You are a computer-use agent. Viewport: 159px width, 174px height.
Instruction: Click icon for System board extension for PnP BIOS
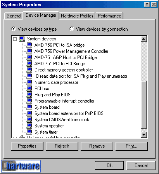pos(29,113)
